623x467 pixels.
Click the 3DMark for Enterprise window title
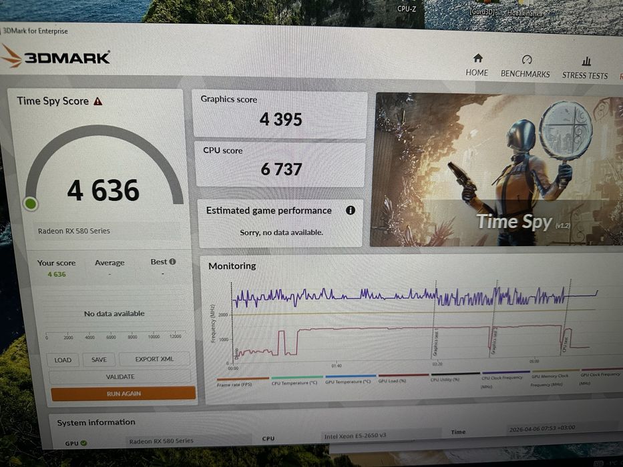pos(35,31)
